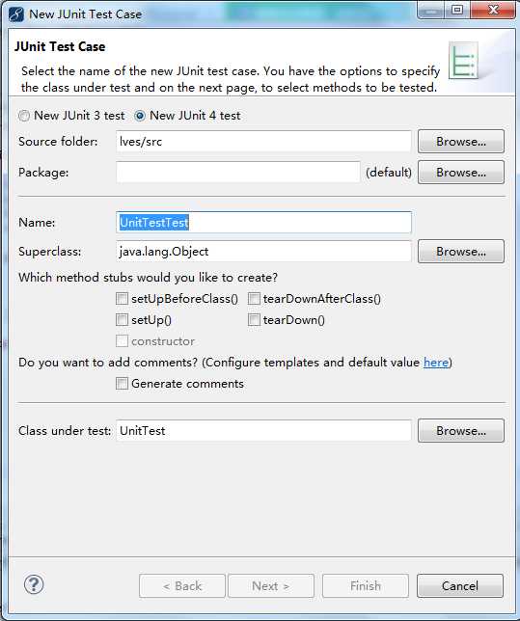Click the Cancel button

(460, 585)
